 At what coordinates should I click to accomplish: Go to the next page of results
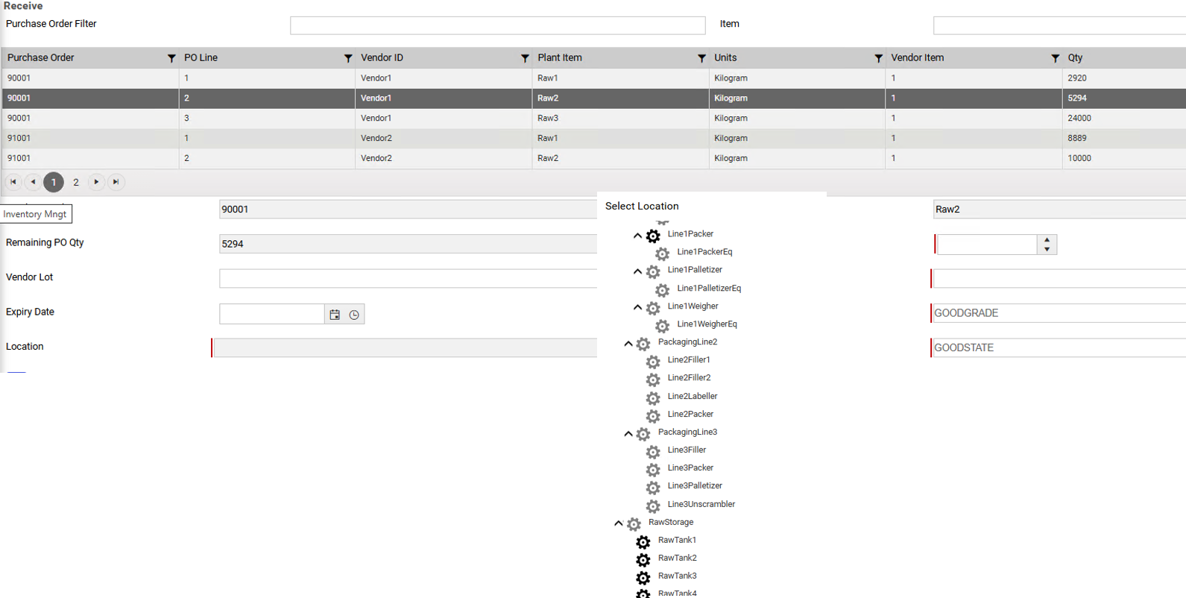96,182
